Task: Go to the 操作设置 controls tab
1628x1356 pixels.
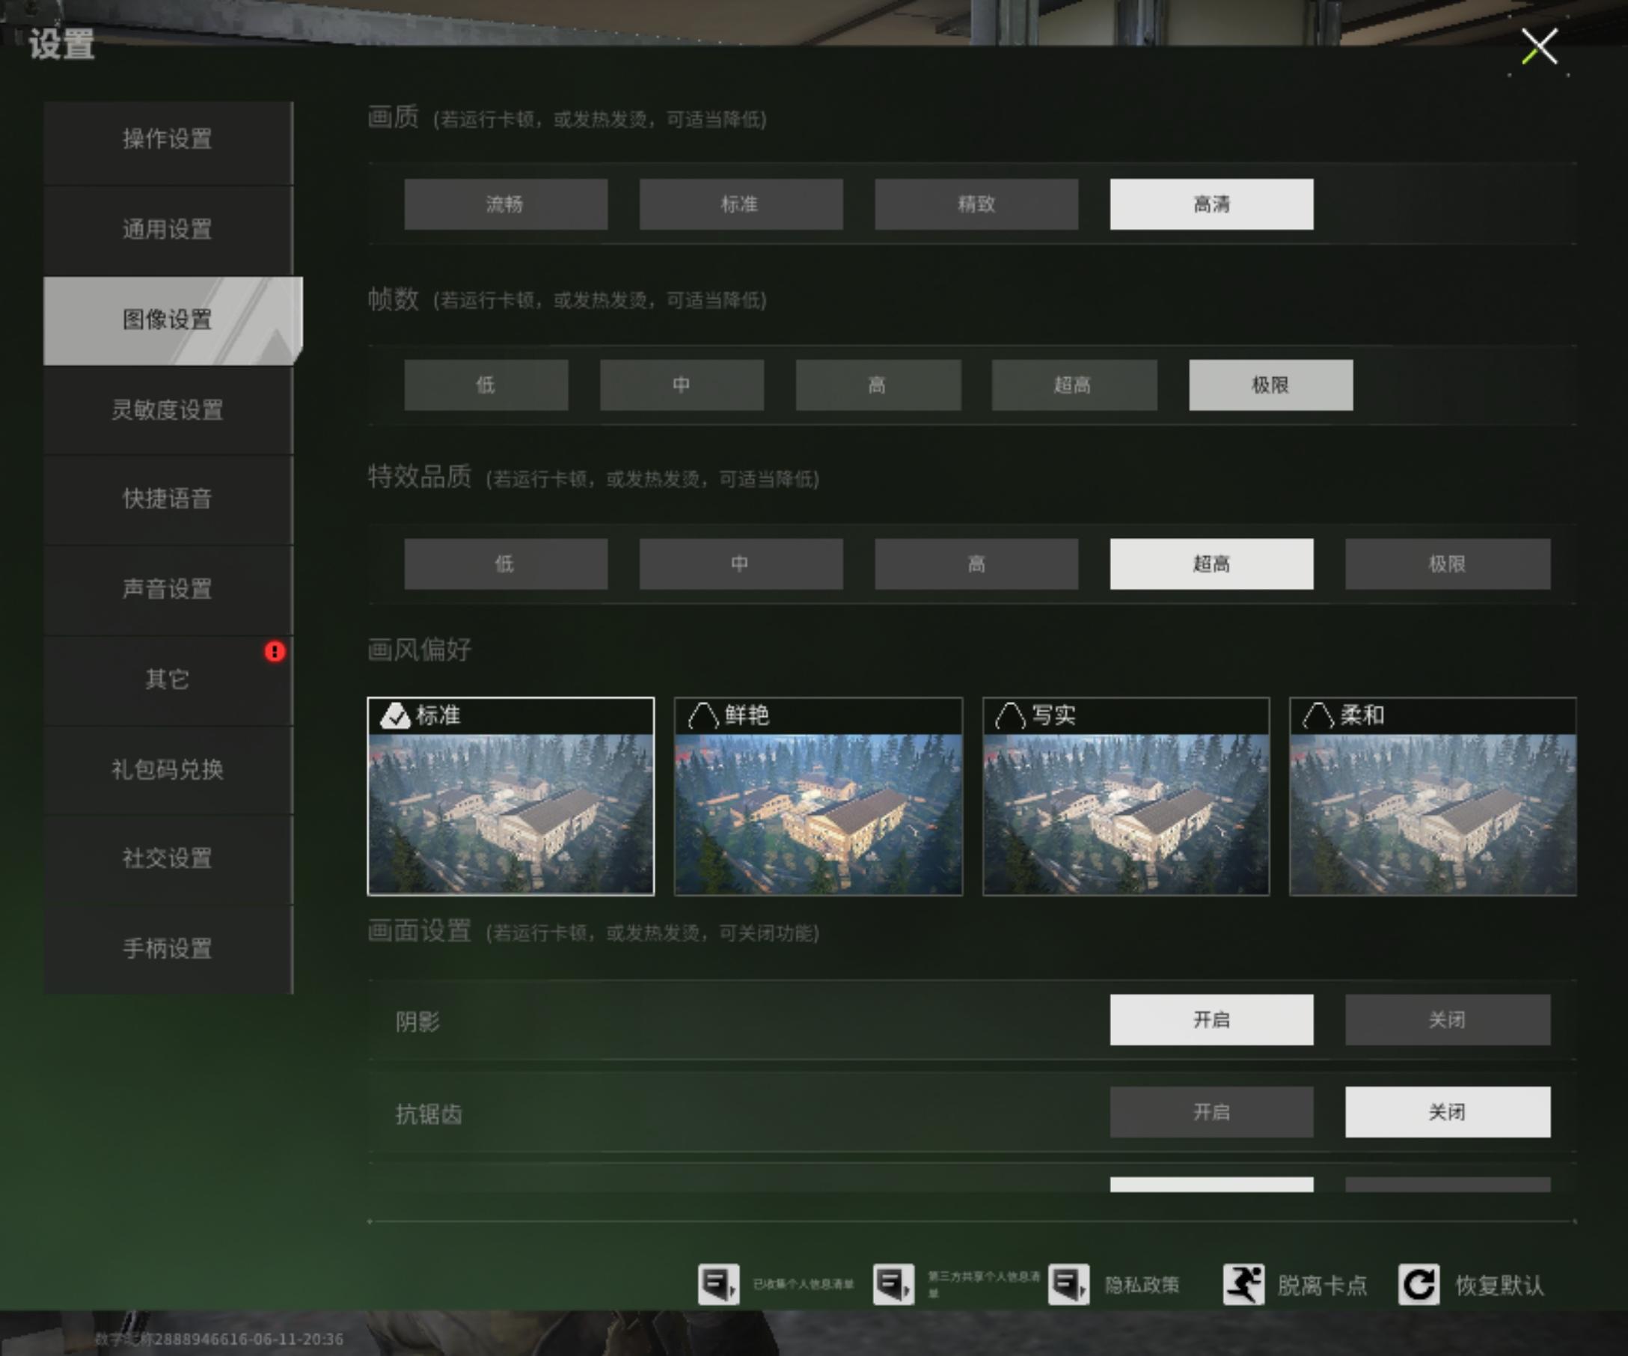Action: point(168,138)
